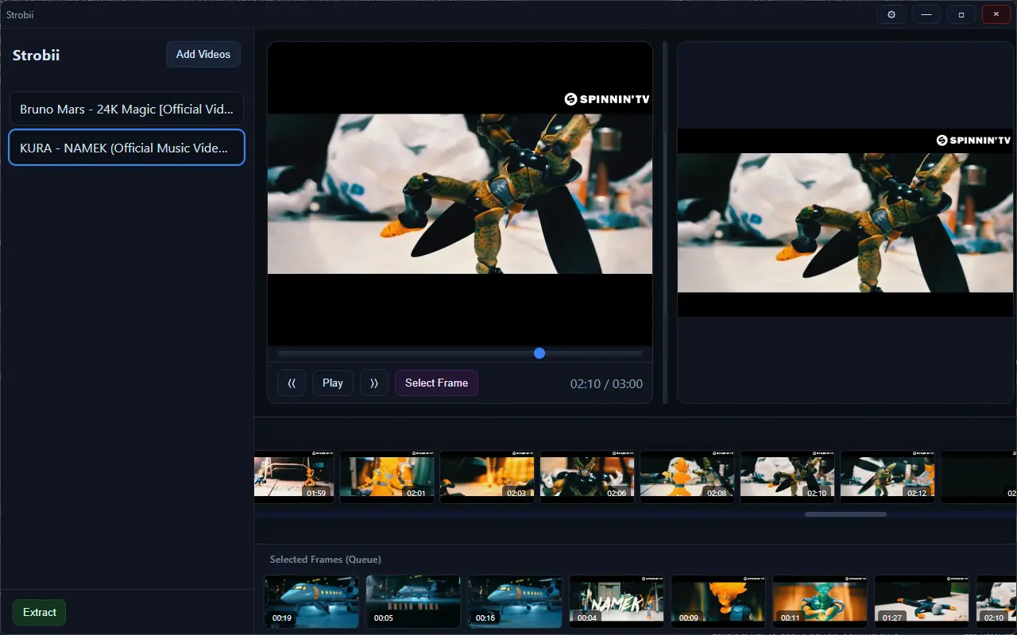Open the 02:12 frame thumbnail in the strip

pos(887,477)
